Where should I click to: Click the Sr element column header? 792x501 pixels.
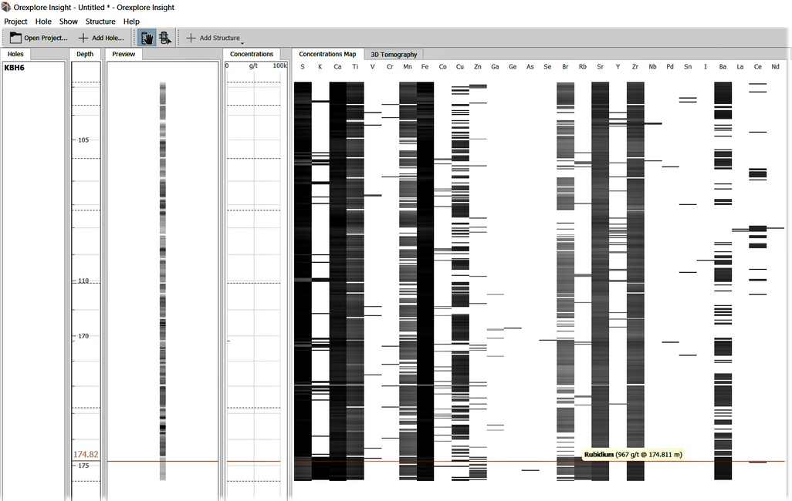[600, 66]
